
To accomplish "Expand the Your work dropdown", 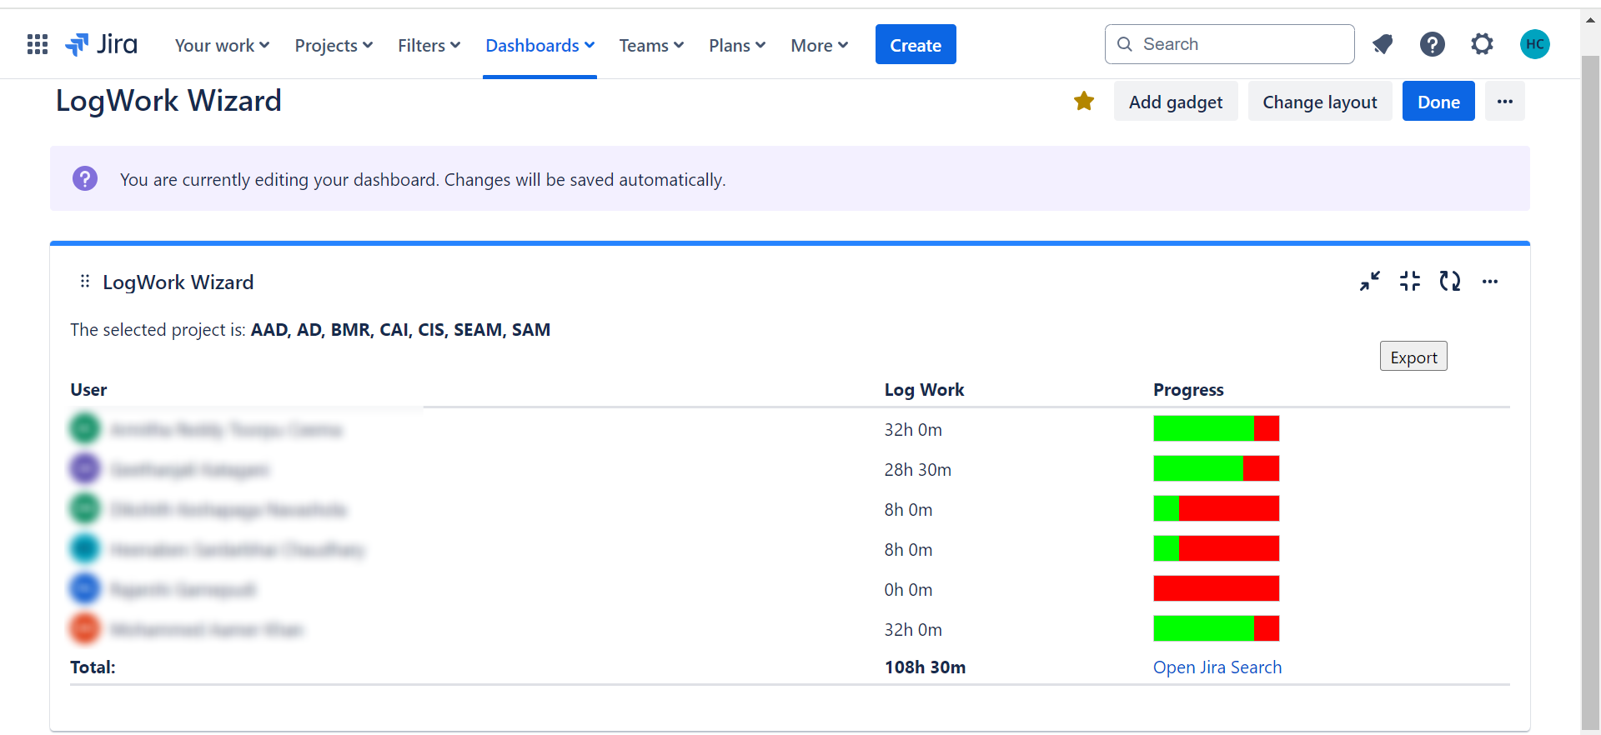I will pyautogui.click(x=222, y=46).
